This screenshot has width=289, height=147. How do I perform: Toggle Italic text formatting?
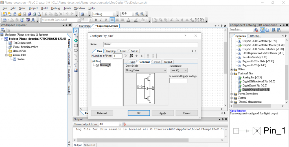point(101,20)
